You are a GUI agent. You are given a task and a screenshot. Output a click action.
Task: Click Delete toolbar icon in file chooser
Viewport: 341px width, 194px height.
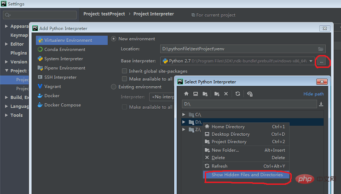(x=226, y=94)
